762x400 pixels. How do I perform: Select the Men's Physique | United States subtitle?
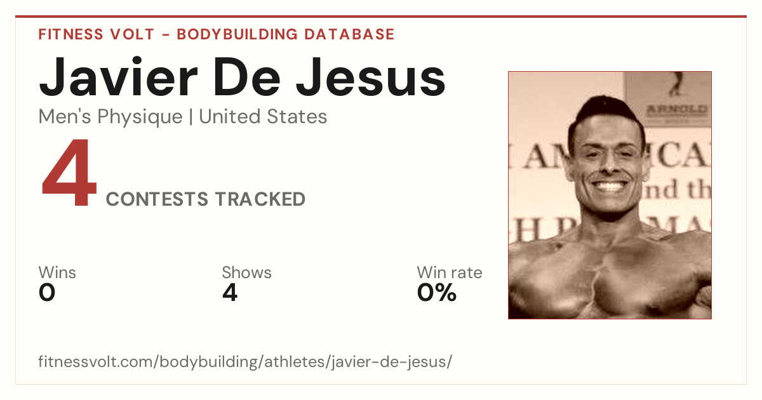tap(183, 117)
